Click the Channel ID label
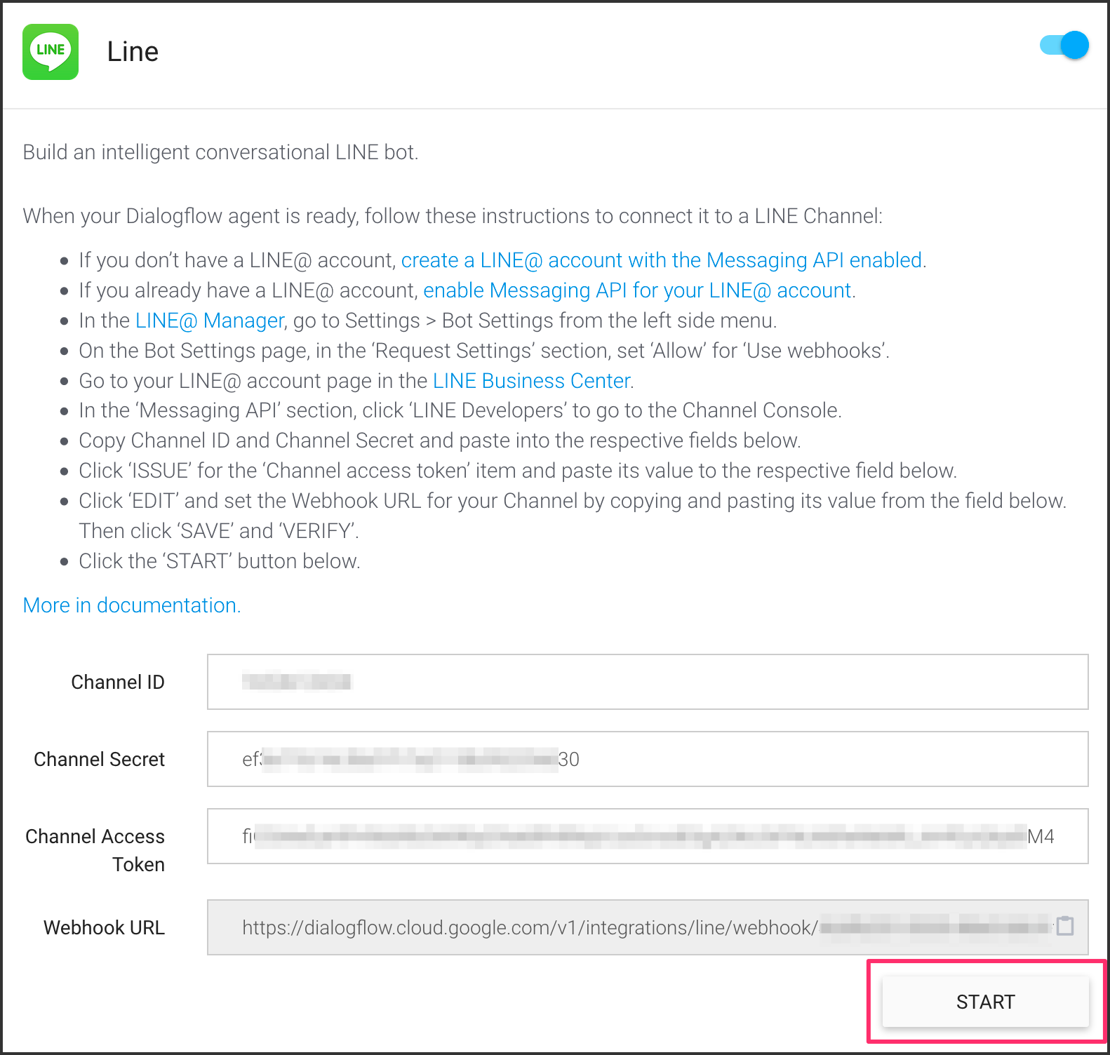 click(x=118, y=682)
